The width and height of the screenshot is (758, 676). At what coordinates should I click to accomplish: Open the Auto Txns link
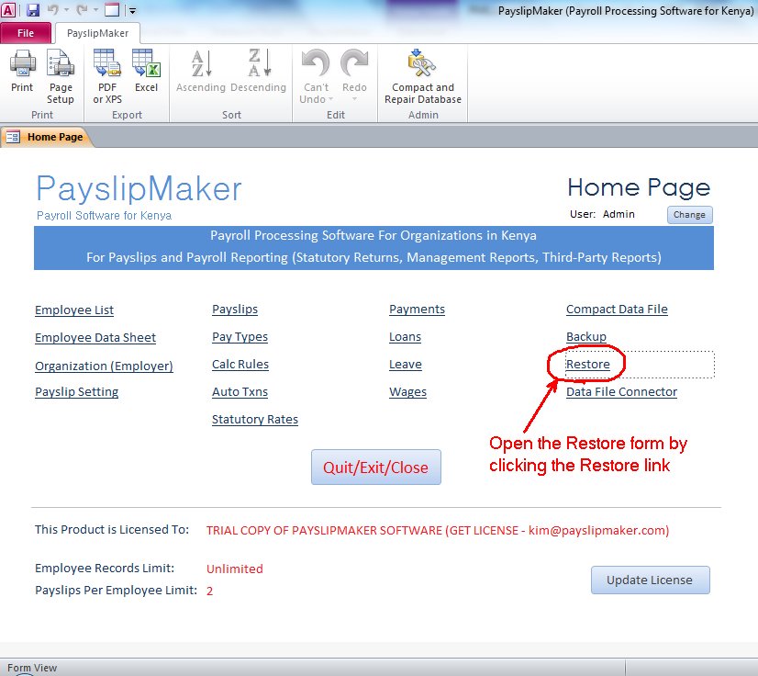[240, 392]
